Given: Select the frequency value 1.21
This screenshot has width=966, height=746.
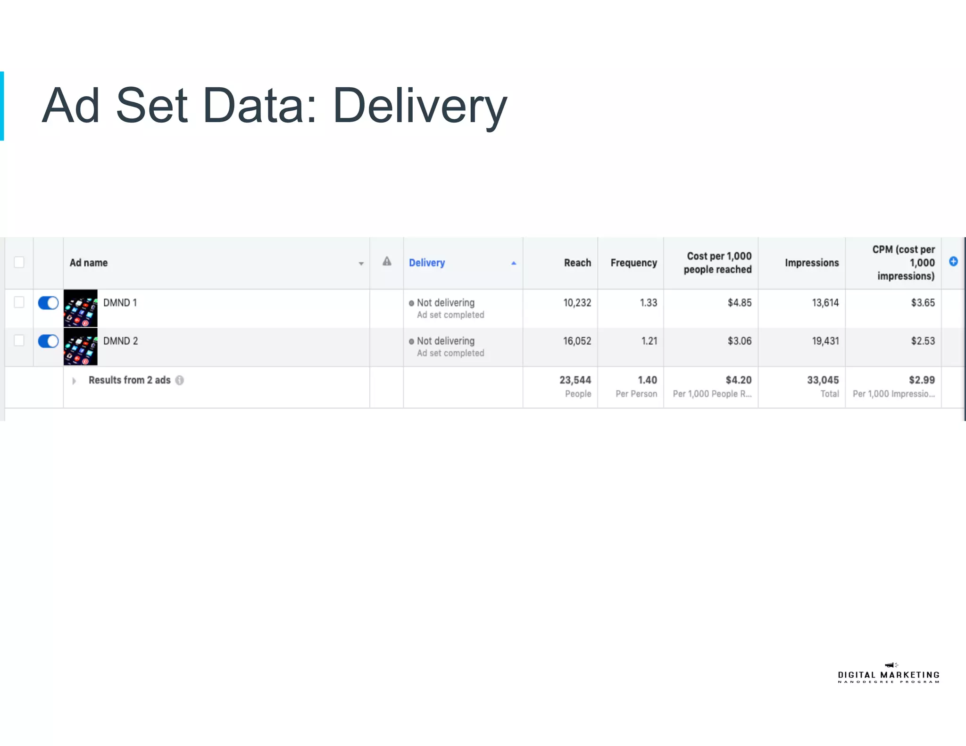Looking at the screenshot, I should [x=650, y=341].
